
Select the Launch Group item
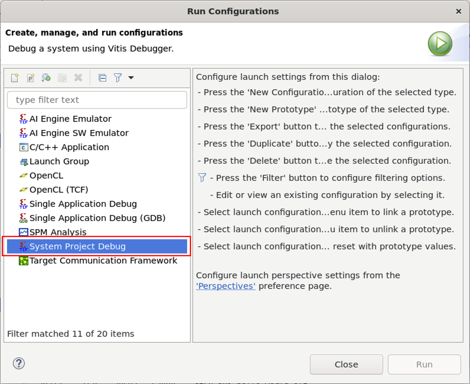pyautogui.click(x=59, y=161)
